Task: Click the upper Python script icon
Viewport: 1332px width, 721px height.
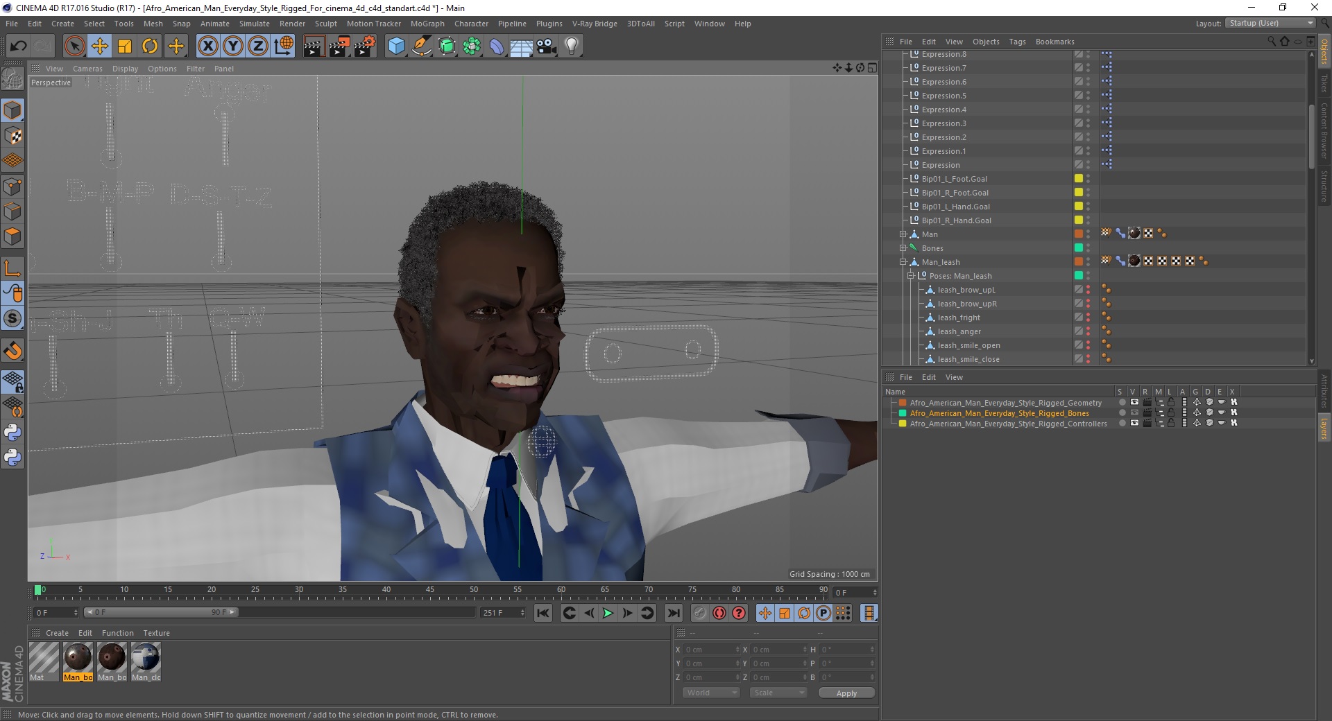Action: (12, 433)
